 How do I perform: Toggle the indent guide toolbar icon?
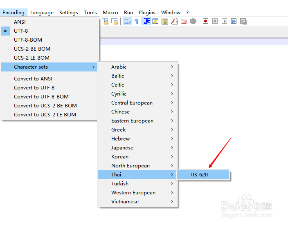point(146,21)
